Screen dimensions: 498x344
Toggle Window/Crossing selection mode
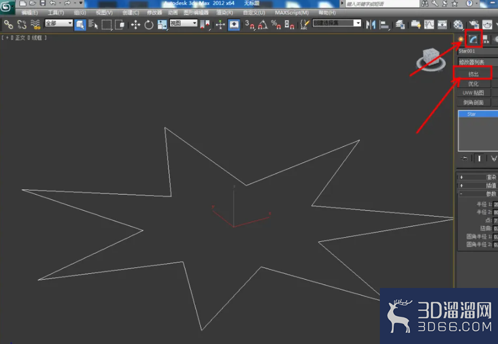pos(119,24)
